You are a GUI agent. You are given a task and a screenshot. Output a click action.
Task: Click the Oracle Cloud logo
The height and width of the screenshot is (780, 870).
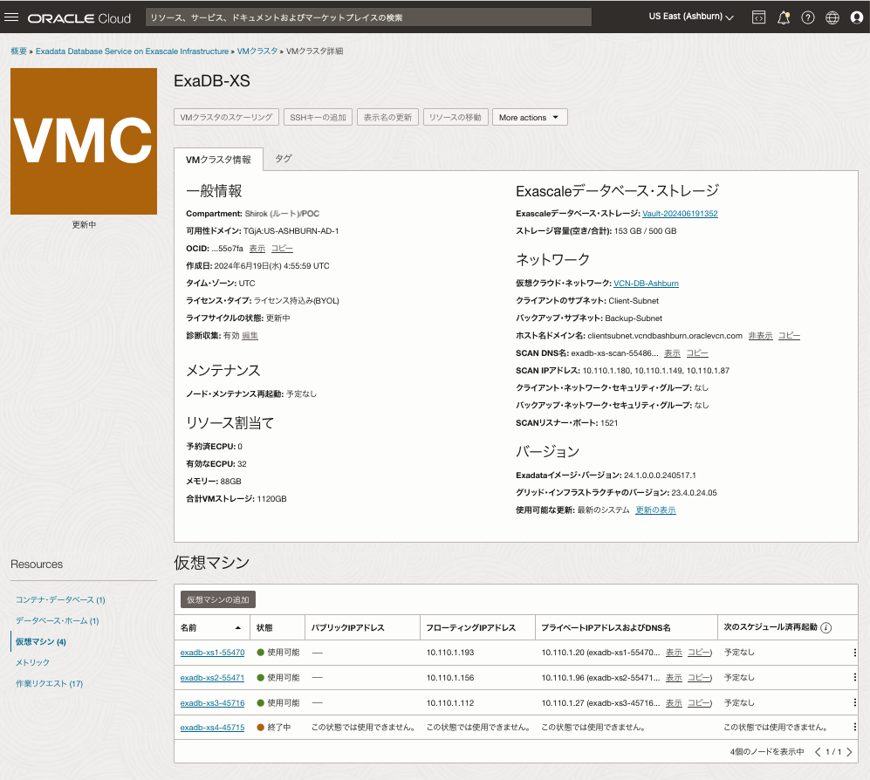click(77, 17)
